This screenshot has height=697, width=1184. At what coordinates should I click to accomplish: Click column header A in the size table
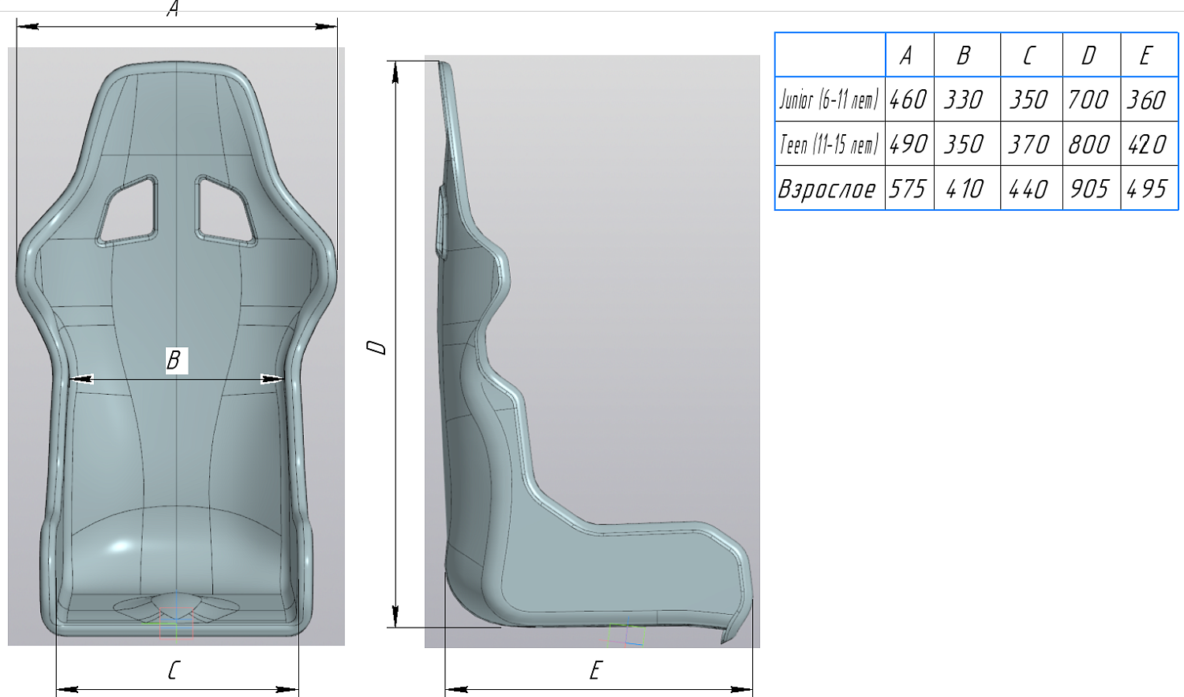(x=908, y=55)
